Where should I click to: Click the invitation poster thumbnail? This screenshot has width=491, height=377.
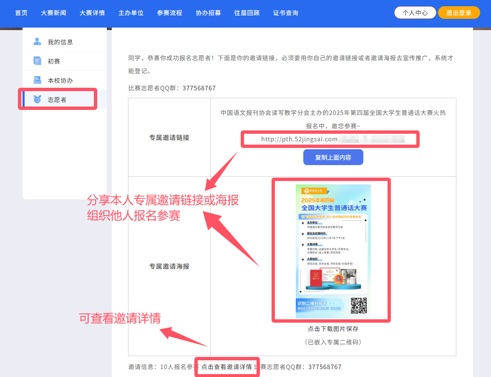click(x=333, y=250)
